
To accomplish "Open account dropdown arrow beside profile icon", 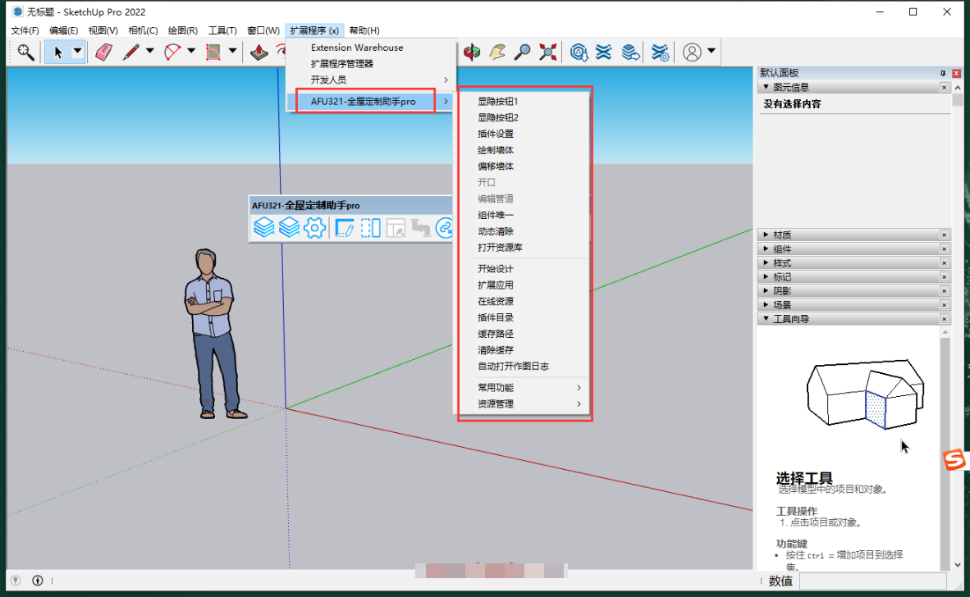I will pyautogui.click(x=711, y=52).
